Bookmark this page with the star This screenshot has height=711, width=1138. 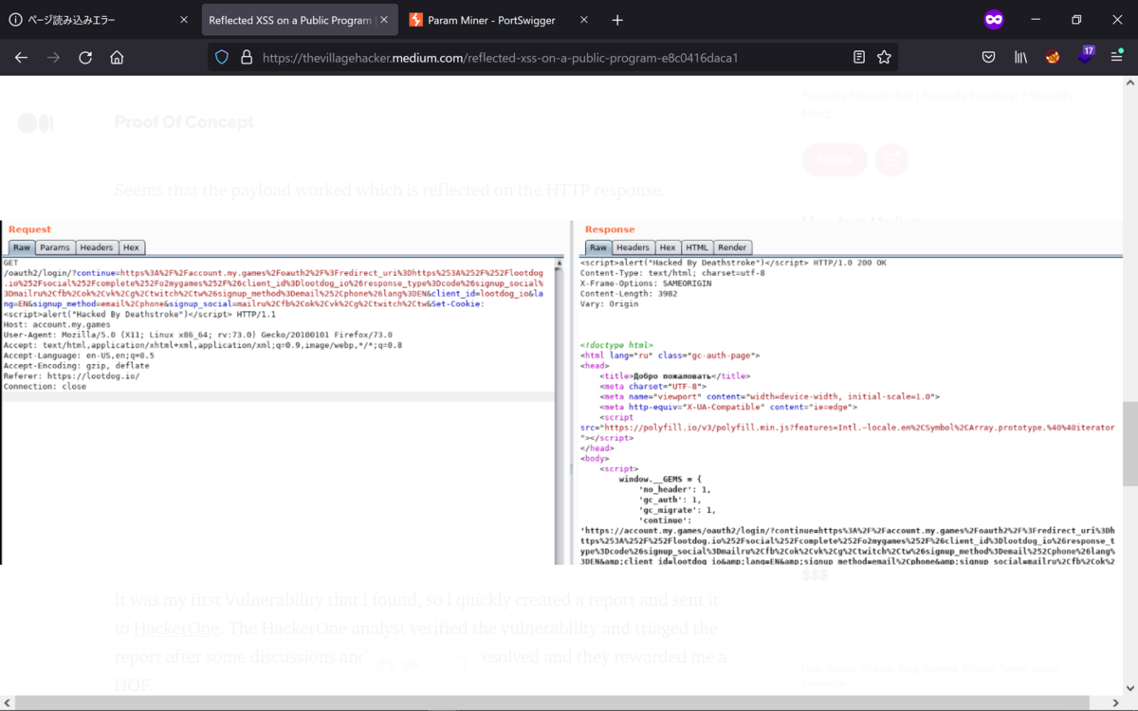tap(884, 58)
